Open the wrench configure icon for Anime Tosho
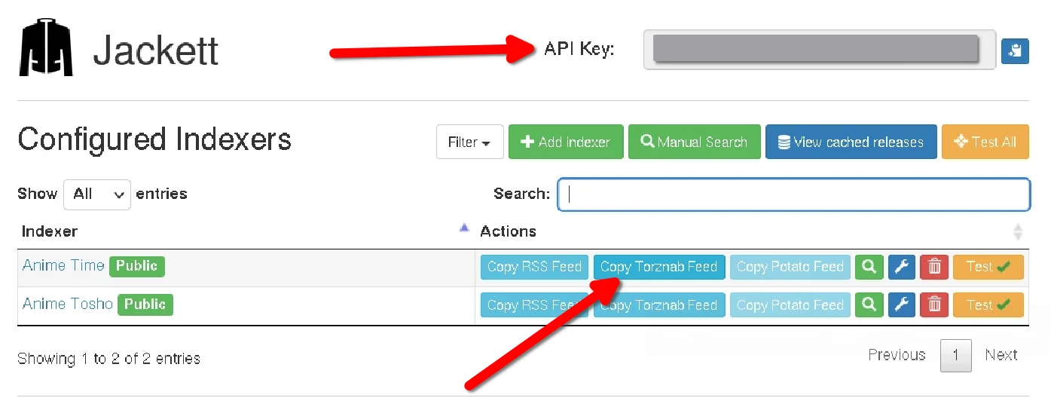This screenshot has width=1051, height=407. [901, 305]
